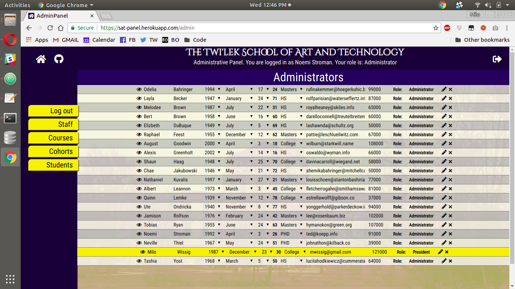The width and height of the screenshot is (515, 289).
Task: Open the Terminal from the dock
Action: (x=10, y=118)
